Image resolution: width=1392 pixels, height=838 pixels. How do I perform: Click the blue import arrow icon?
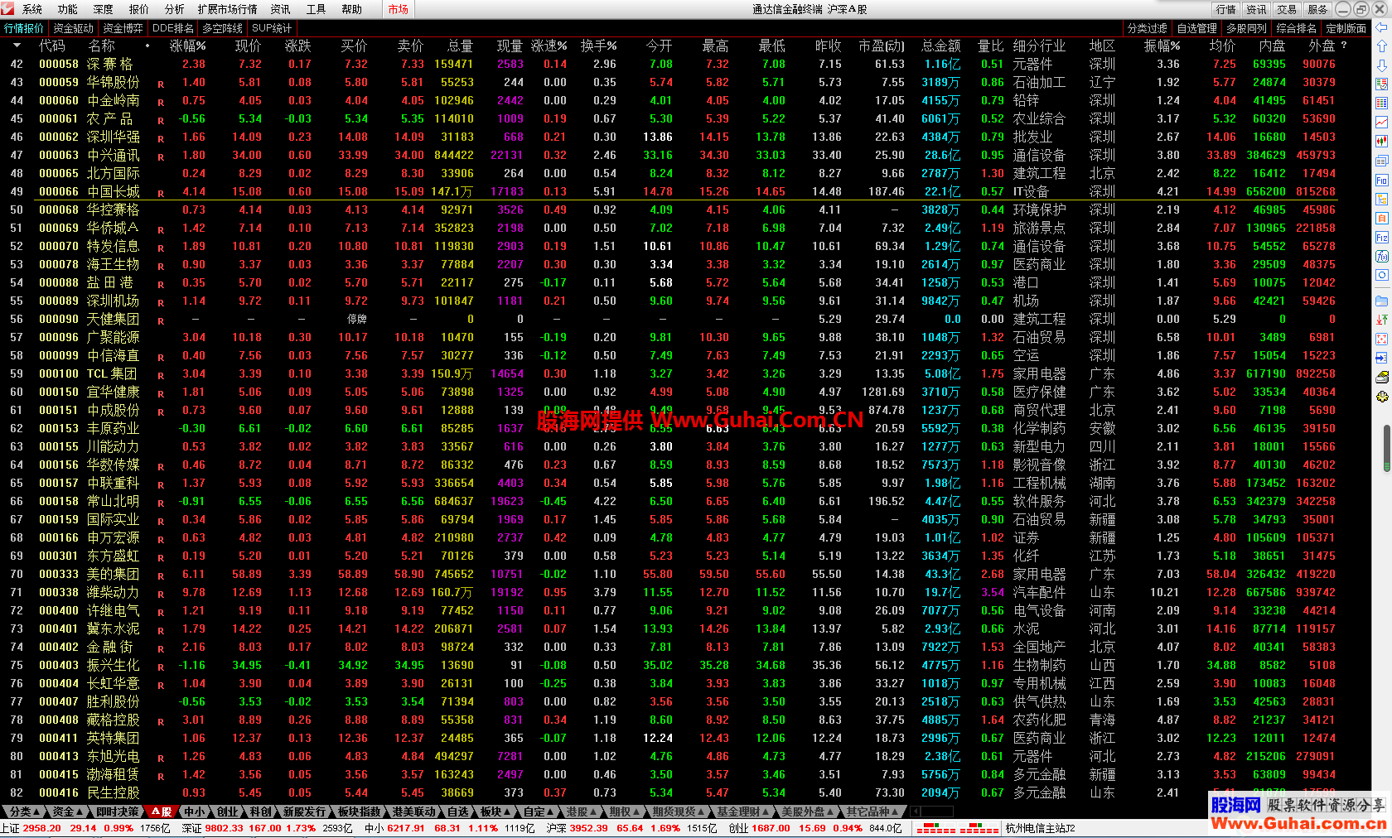(x=1381, y=358)
